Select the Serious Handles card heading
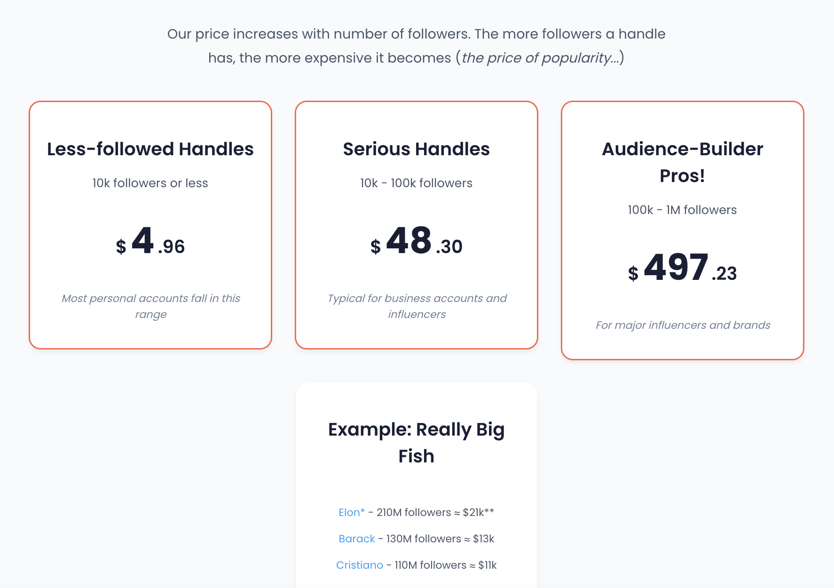 tap(417, 149)
